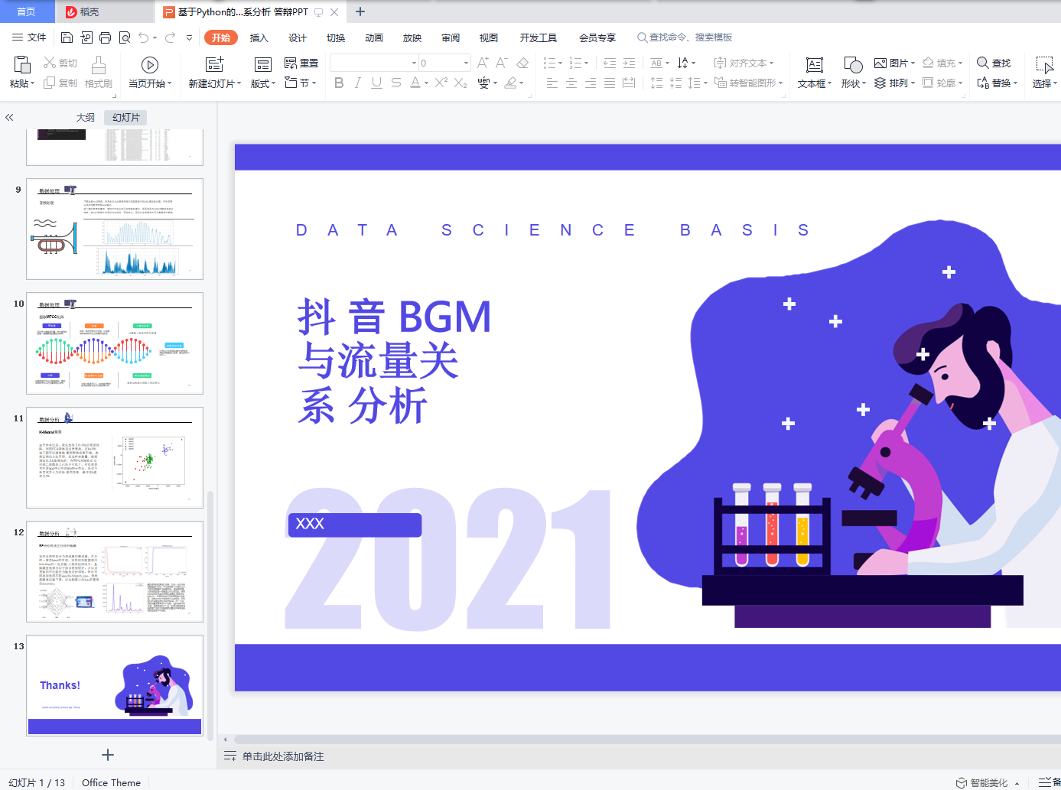Click the Shapes (形状) icon
1061x790 pixels.
click(x=853, y=65)
